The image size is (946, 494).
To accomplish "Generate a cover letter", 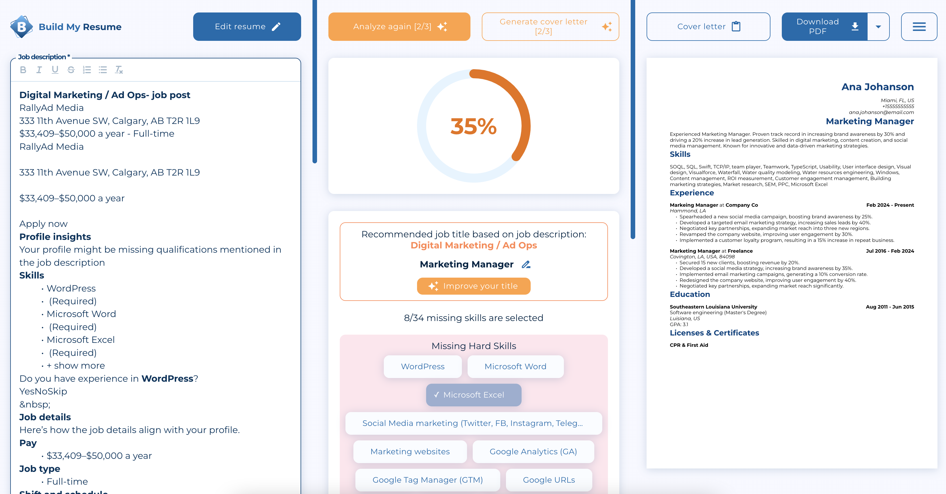I will coord(550,26).
